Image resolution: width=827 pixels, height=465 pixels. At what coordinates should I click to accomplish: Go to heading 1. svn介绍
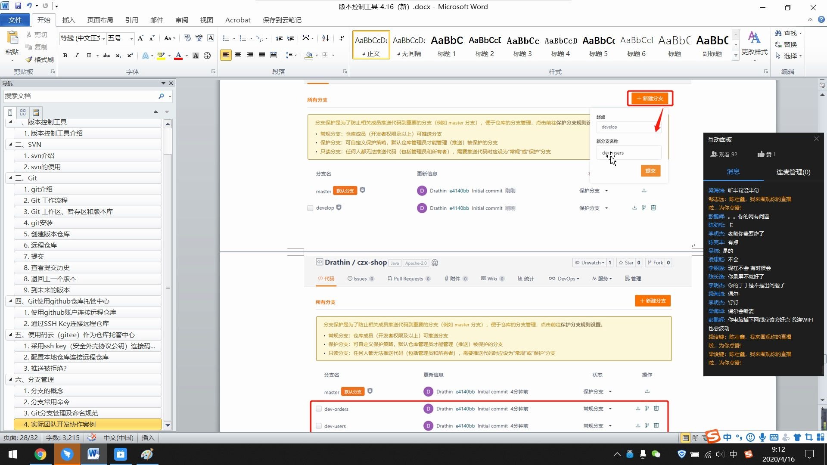pos(88,155)
